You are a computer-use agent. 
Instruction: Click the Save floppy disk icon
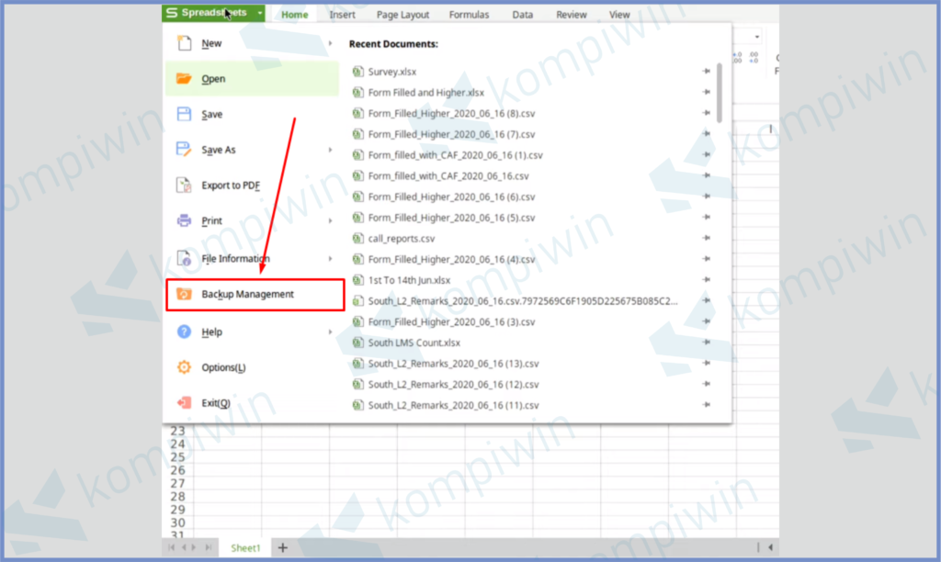pyautogui.click(x=184, y=115)
